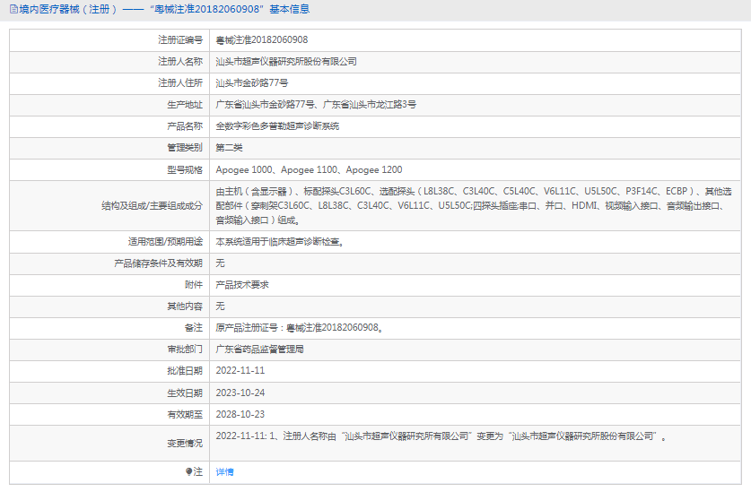Click product name 全数字彩色多普勒超声诊断系统
This screenshot has height=492, width=751.
coord(277,125)
